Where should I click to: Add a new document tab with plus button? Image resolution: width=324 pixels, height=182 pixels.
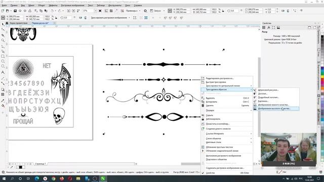tap(55, 23)
